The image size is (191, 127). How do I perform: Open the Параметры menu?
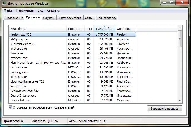point(25,10)
